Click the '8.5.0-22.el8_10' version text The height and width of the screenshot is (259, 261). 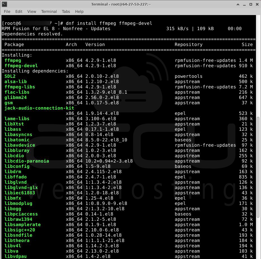point(106,140)
